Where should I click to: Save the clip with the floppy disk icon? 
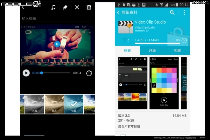coord(89,7)
